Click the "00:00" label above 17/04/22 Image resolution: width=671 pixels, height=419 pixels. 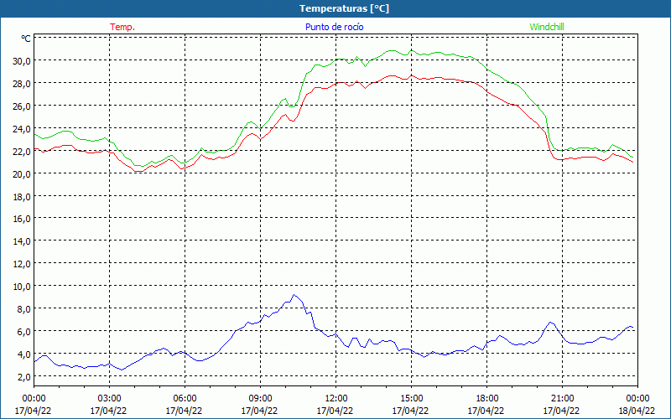click(x=34, y=399)
